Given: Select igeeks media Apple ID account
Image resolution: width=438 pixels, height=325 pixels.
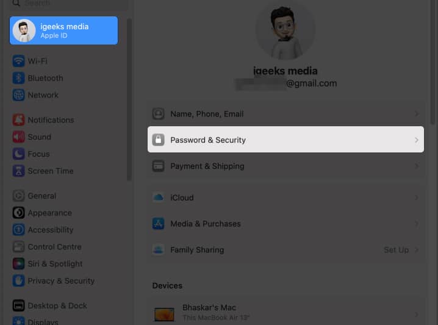Looking at the screenshot, I should click(63, 30).
